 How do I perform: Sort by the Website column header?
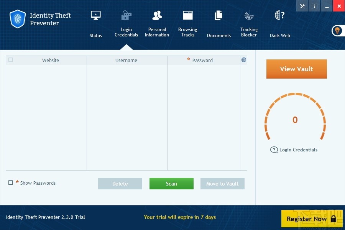[x=50, y=60]
